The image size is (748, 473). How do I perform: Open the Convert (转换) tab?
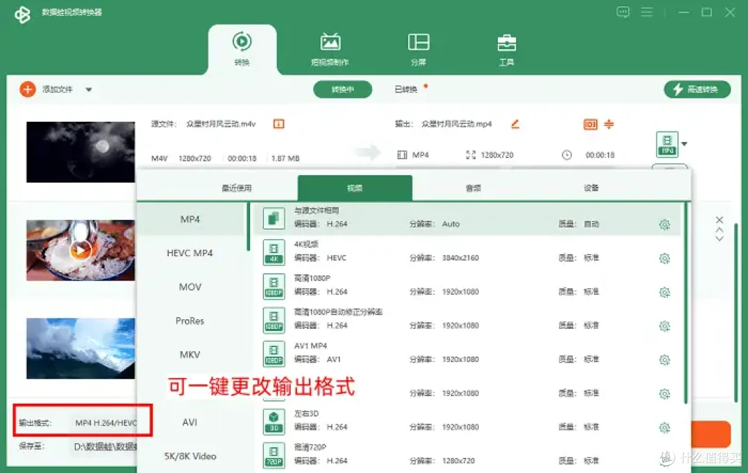(242, 49)
